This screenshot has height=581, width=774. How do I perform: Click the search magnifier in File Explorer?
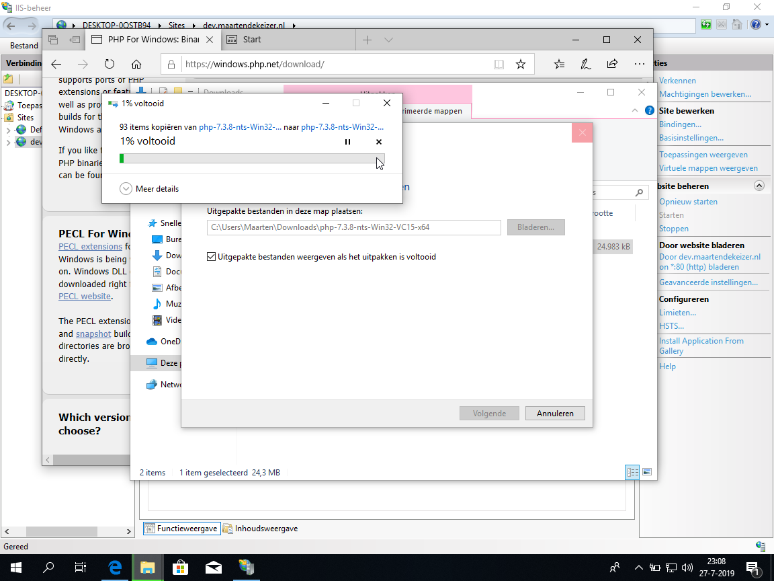click(639, 192)
